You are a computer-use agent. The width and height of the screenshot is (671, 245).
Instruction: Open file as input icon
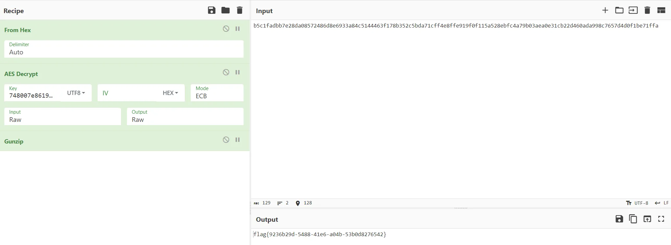pyautogui.click(x=633, y=10)
